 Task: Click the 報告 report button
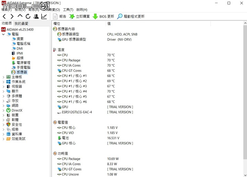point(60,16)
